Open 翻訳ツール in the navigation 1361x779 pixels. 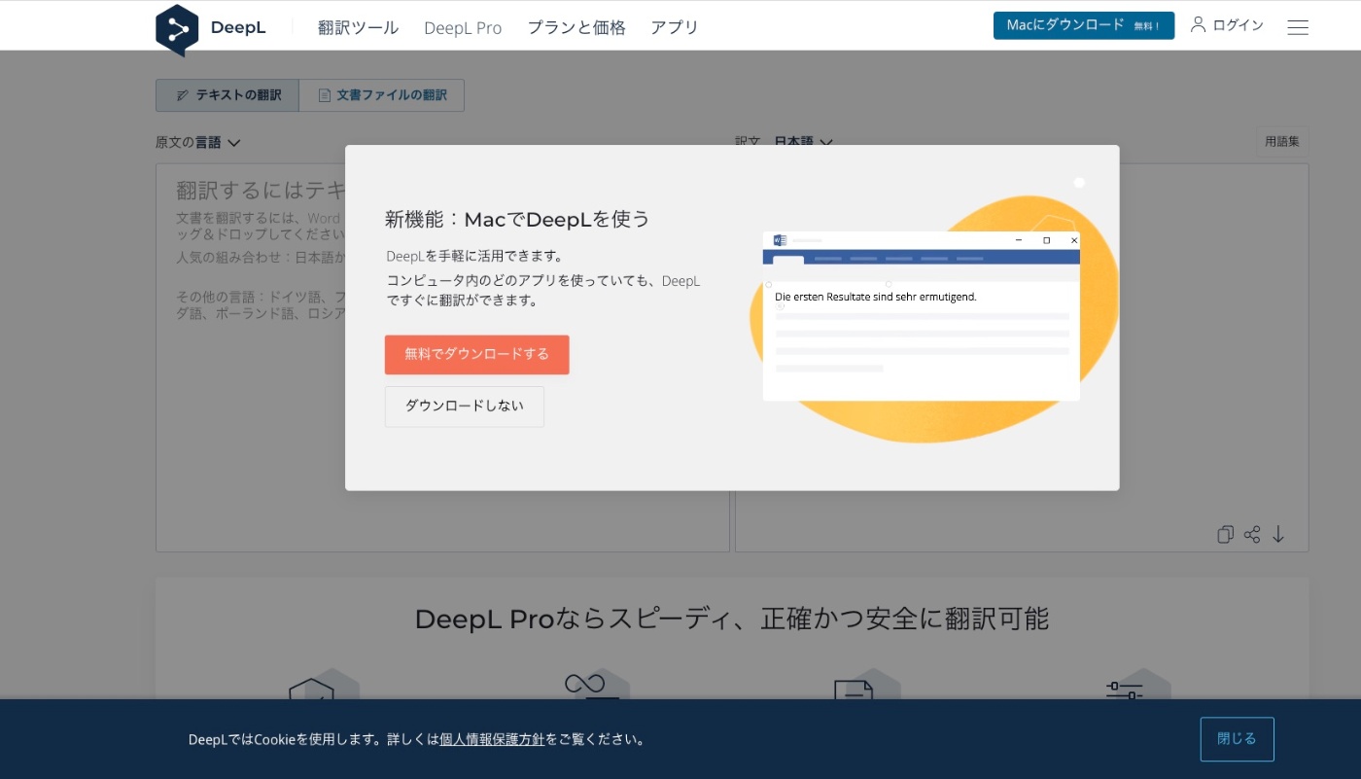[358, 27]
